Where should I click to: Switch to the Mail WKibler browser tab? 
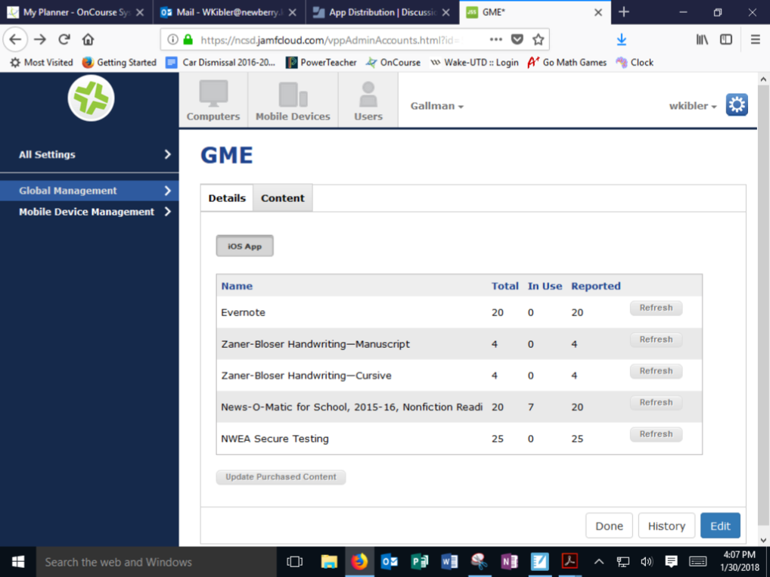(x=228, y=12)
